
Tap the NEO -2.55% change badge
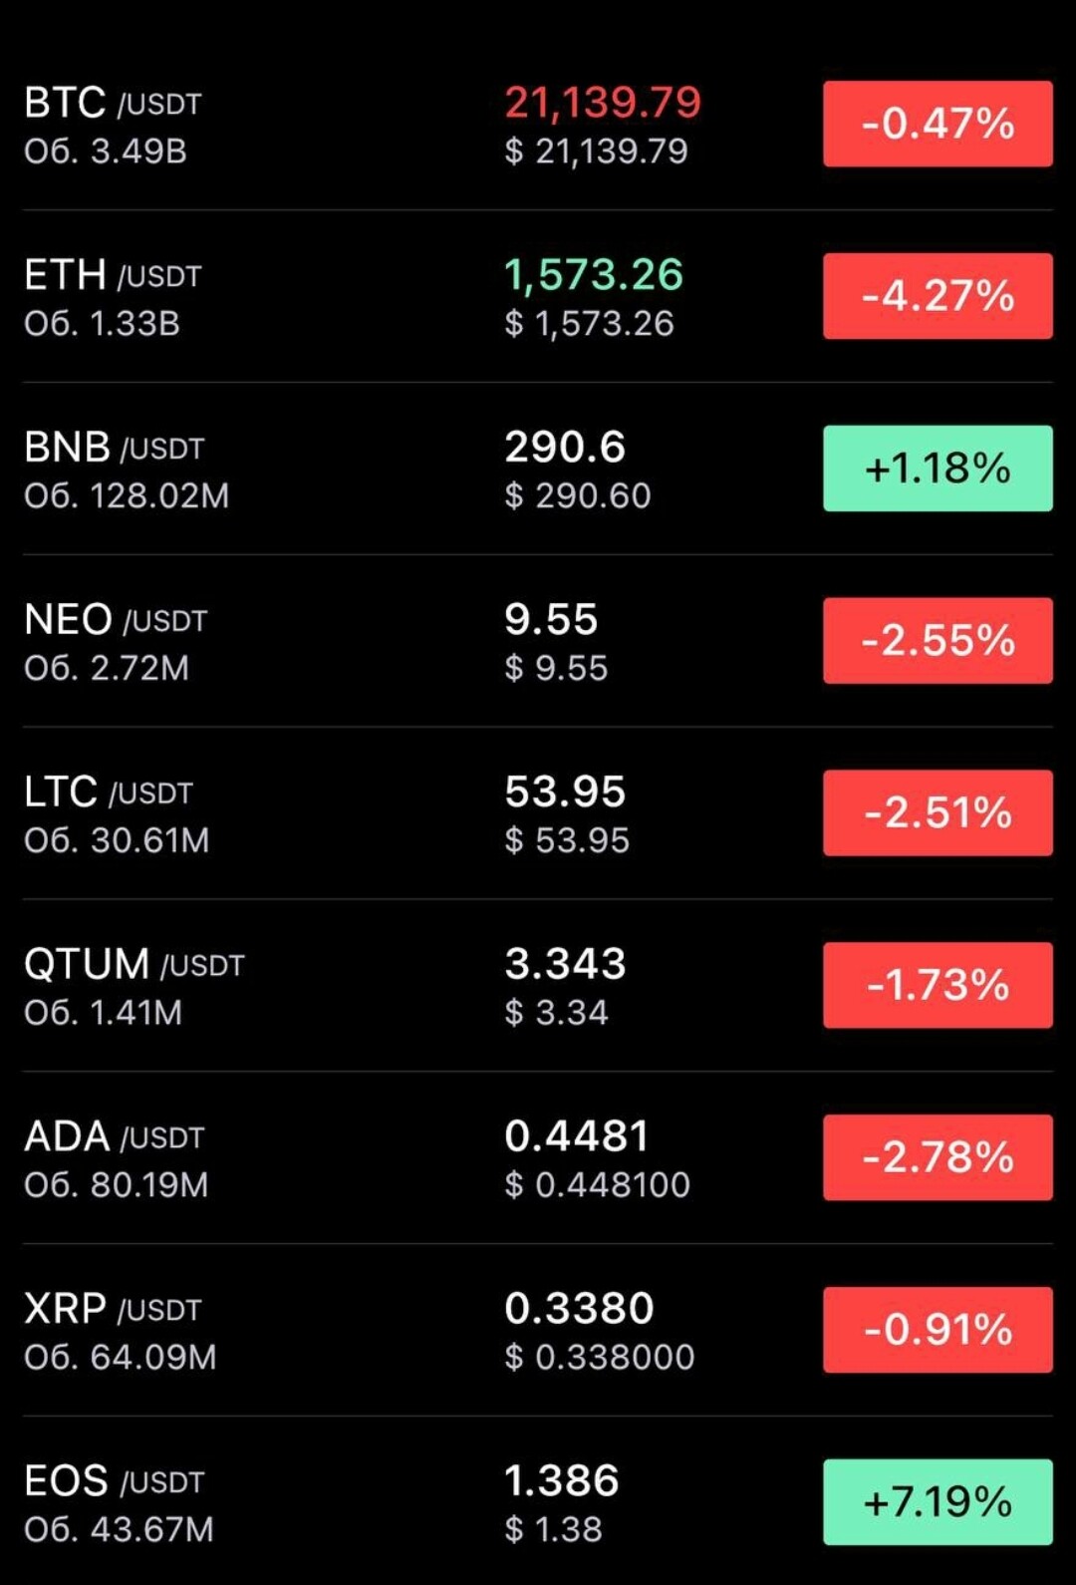(938, 641)
